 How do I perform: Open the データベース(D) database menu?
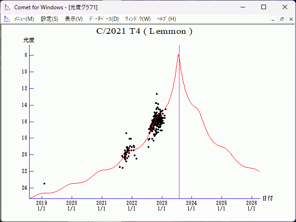tap(104, 19)
